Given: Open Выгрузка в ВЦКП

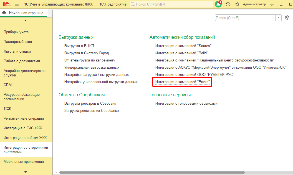Looking at the screenshot, I should pos(79,46).
